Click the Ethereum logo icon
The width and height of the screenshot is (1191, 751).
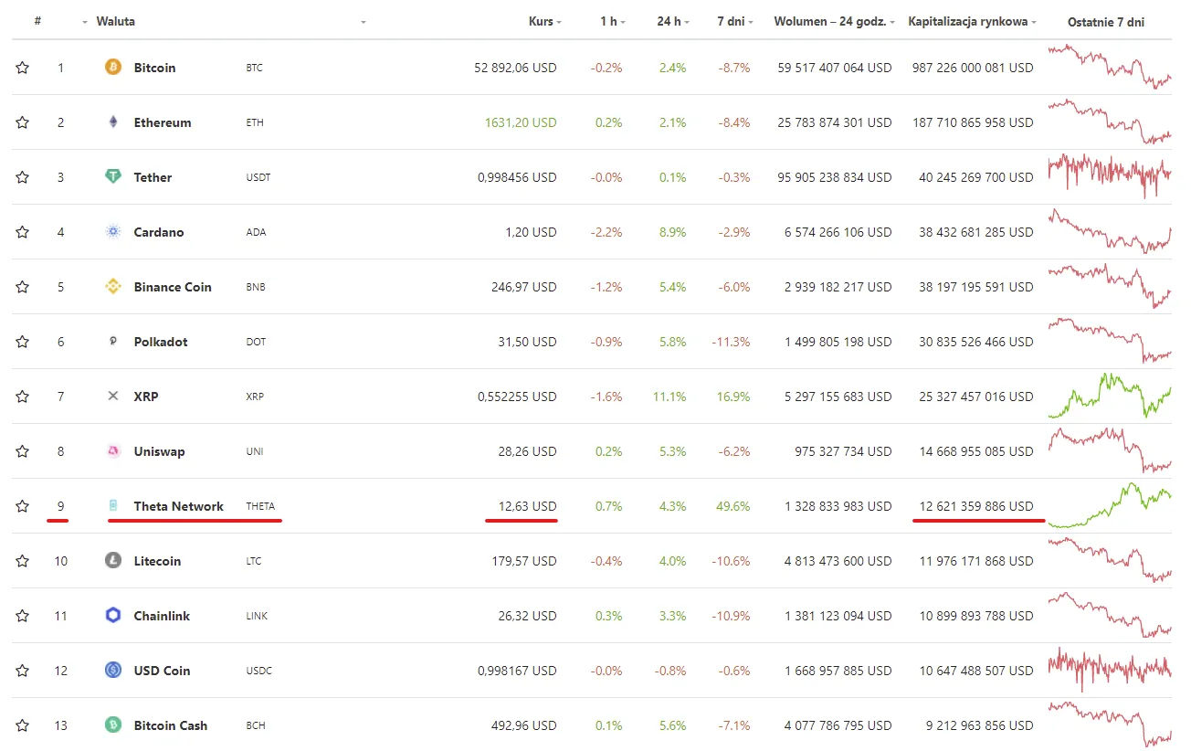coord(113,122)
